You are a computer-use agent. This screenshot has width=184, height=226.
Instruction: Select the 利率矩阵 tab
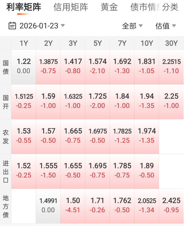click(24, 7)
